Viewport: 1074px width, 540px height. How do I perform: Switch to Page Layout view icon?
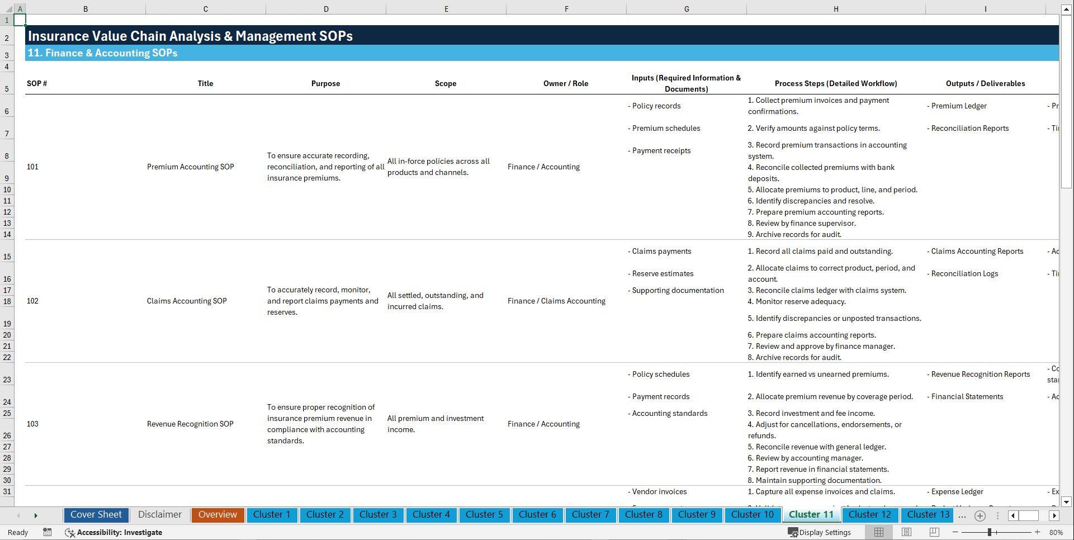point(906,532)
